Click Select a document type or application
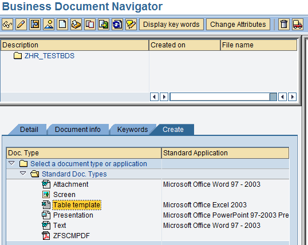This screenshot has height=245, width=308. pyautogui.click(x=89, y=164)
